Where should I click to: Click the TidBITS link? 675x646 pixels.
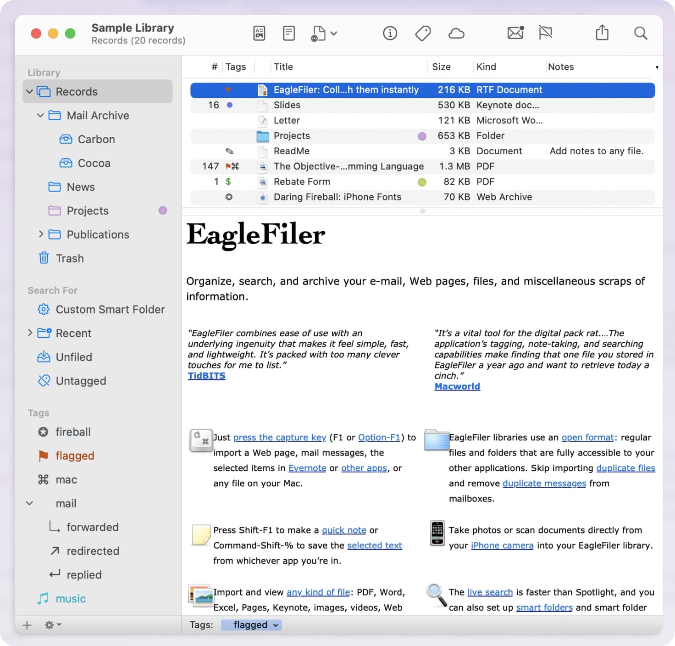[x=206, y=375]
